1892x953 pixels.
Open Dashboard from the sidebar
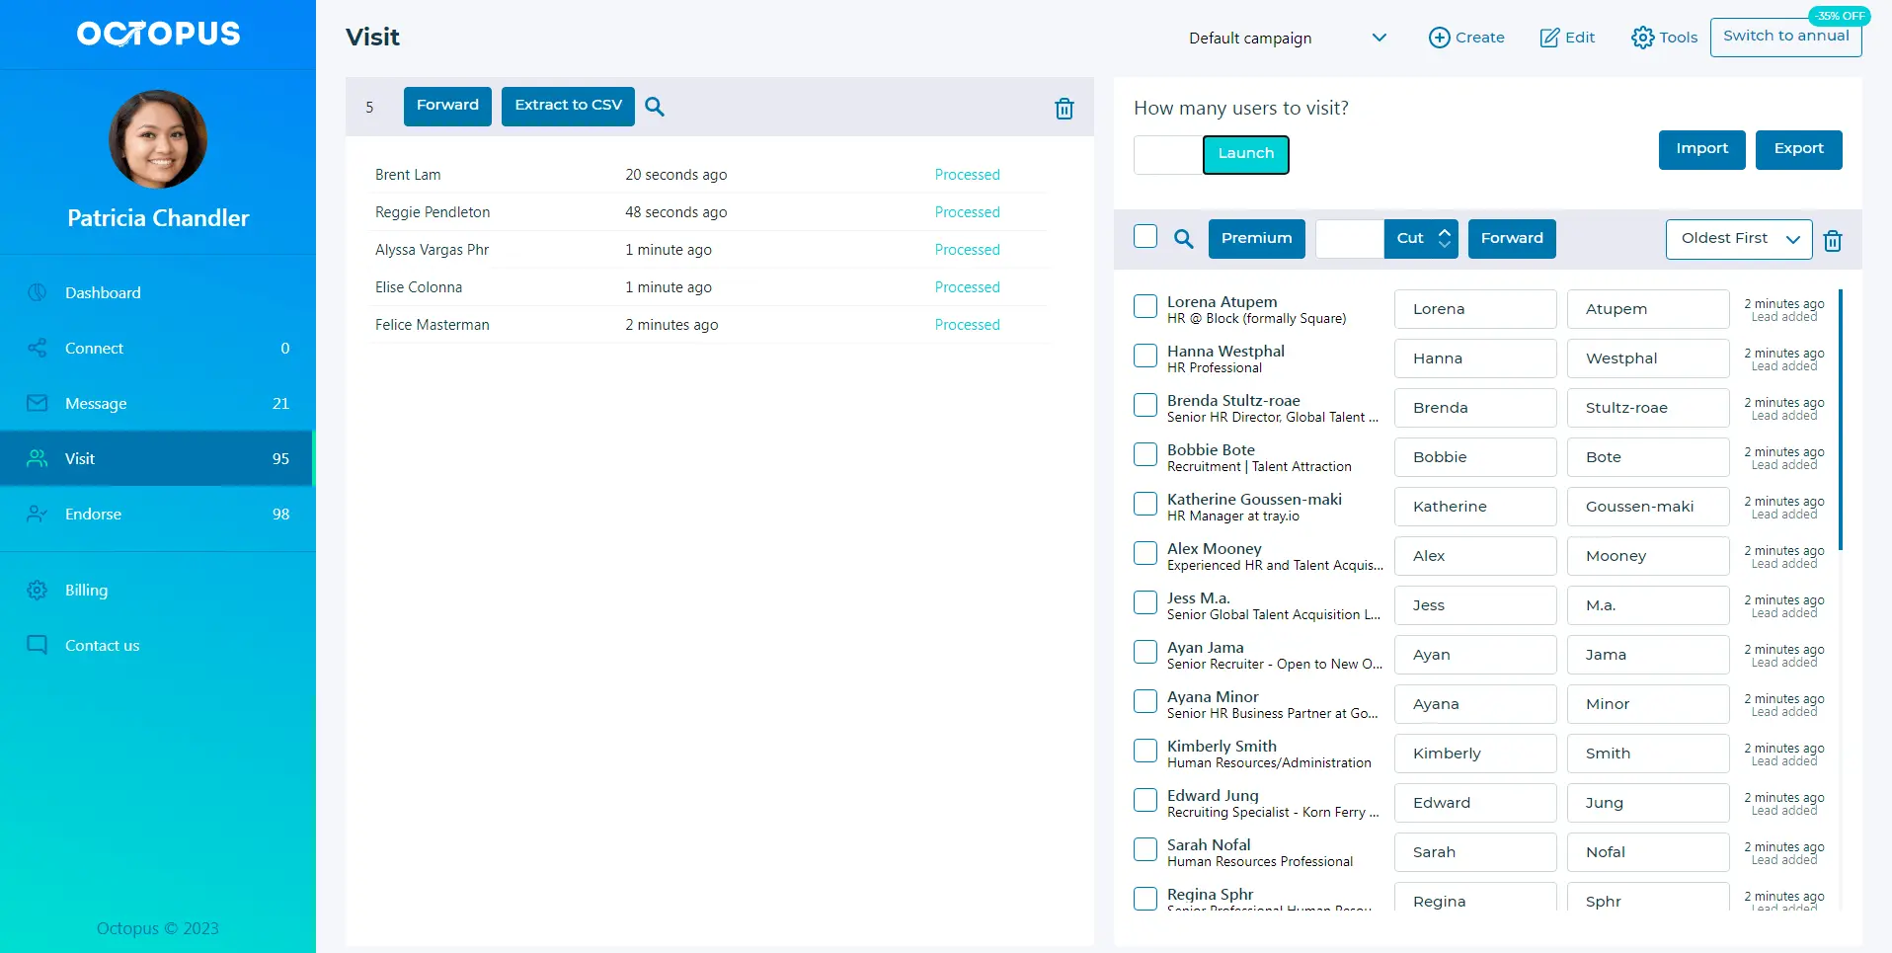click(103, 293)
